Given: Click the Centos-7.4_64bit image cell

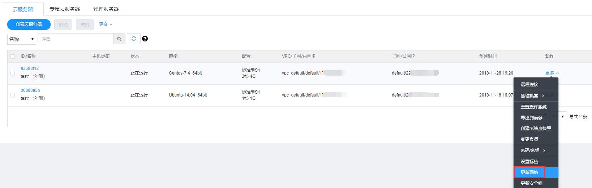Looking at the screenshot, I should pyautogui.click(x=185, y=73).
